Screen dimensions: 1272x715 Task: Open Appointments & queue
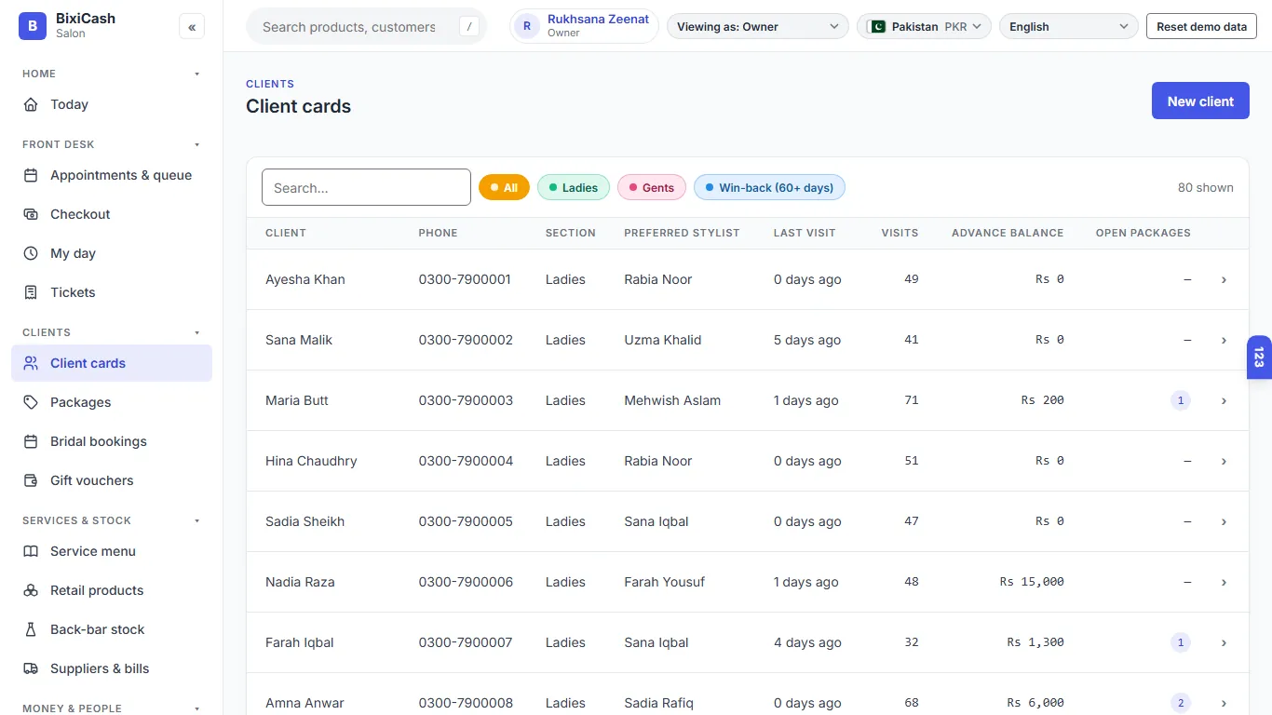point(112,175)
